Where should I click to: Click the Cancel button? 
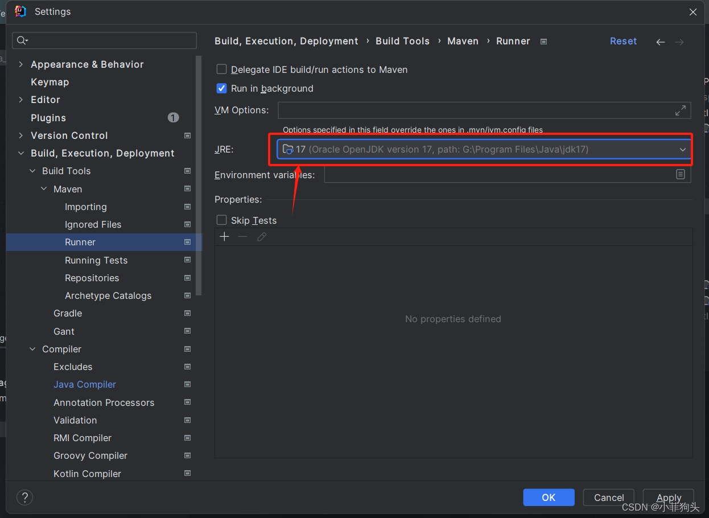(609, 498)
